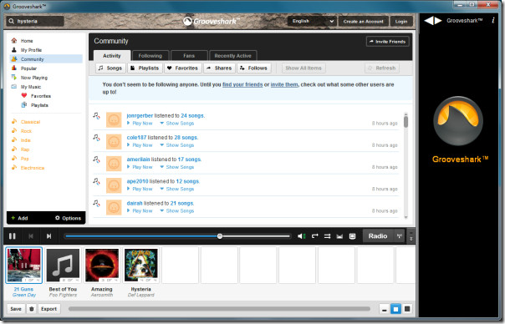Seek using the song progress slider knob
This screenshot has height=324, width=505.
[x=220, y=236]
